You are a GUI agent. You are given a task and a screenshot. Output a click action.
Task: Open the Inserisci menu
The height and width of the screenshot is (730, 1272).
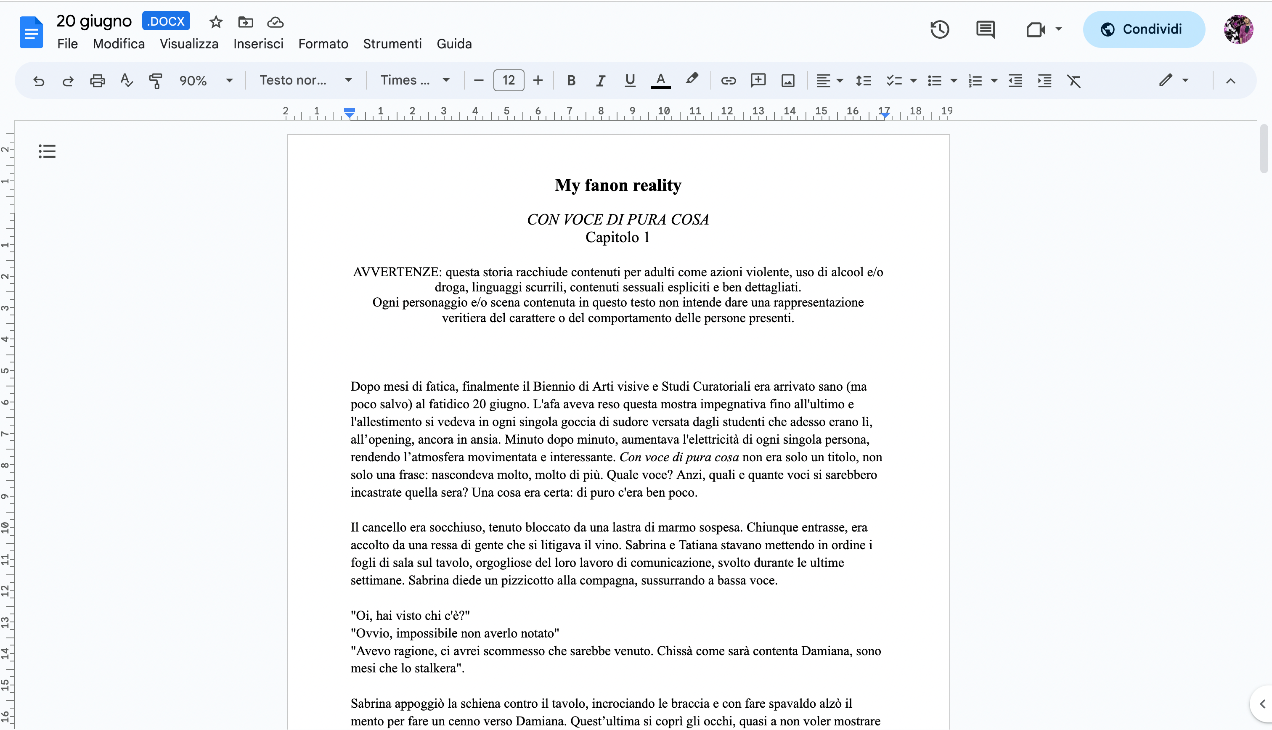click(258, 44)
